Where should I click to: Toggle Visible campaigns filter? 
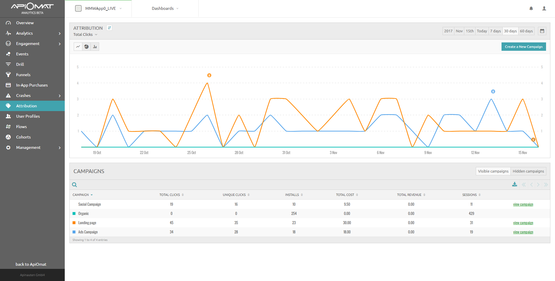click(x=493, y=171)
